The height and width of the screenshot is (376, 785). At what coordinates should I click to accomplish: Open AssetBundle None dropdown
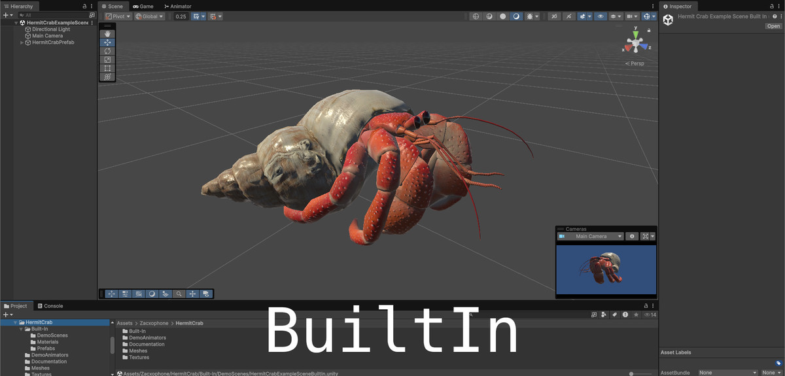click(727, 373)
